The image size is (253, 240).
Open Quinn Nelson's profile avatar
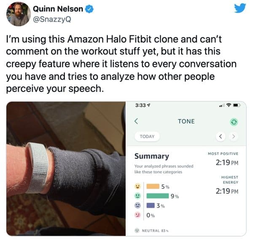(x=19, y=14)
